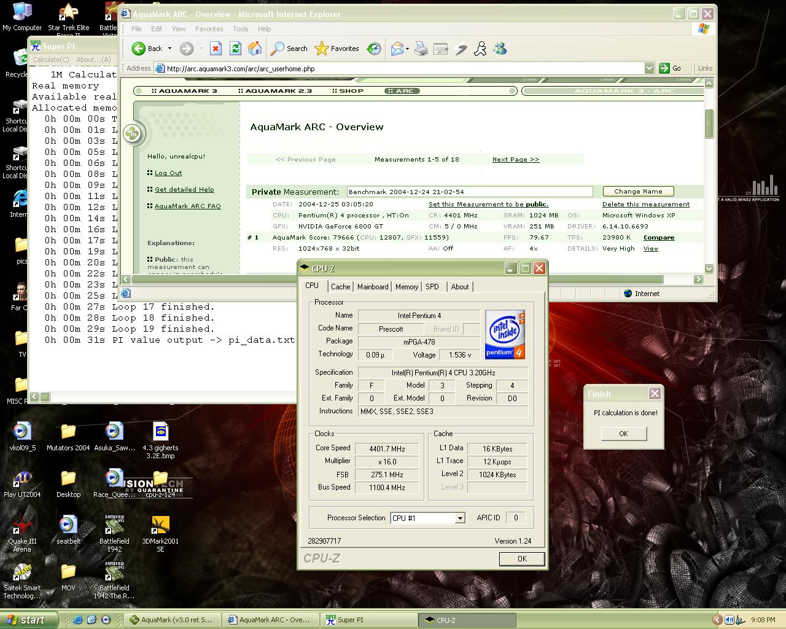Viewport: 786px width, 629px height.
Task: Open the Get detailed Help link
Action: tap(184, 190)
